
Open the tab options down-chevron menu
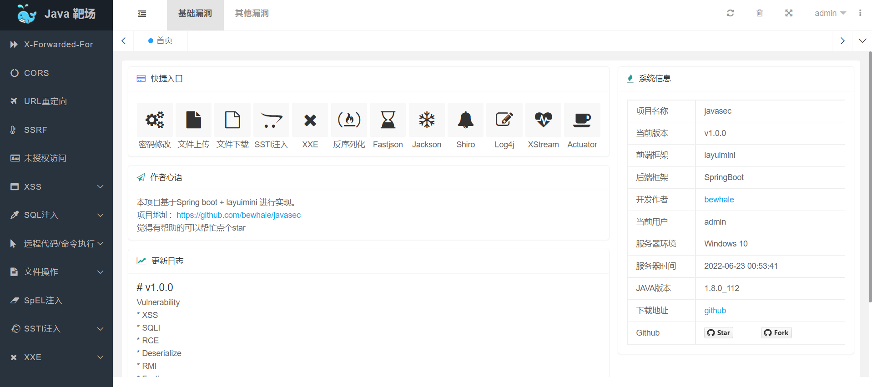(862, 41)
